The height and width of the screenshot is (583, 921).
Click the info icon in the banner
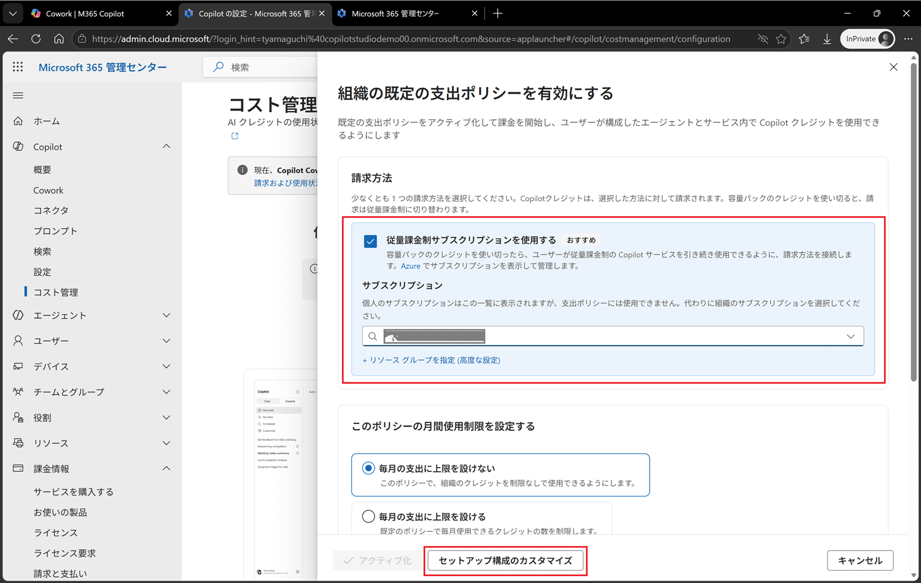243,170
